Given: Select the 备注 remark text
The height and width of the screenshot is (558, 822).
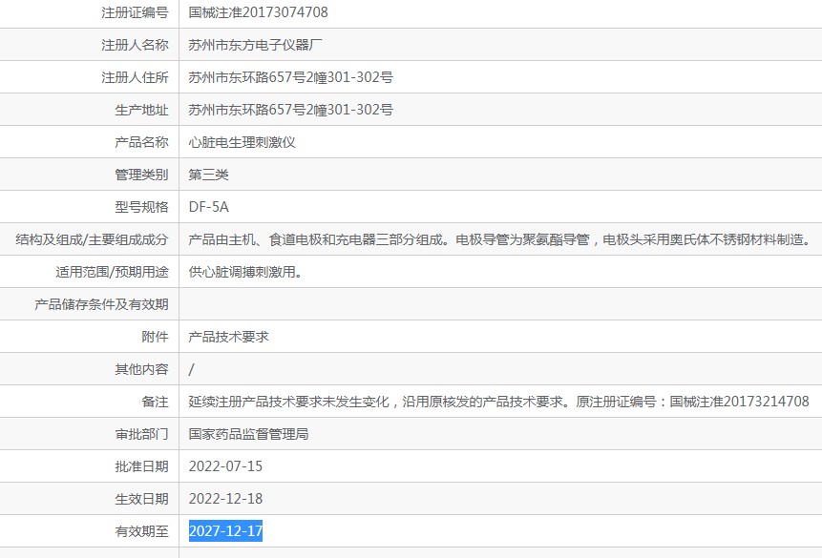Looking at the screenshot, I should (x=498, y=402).
